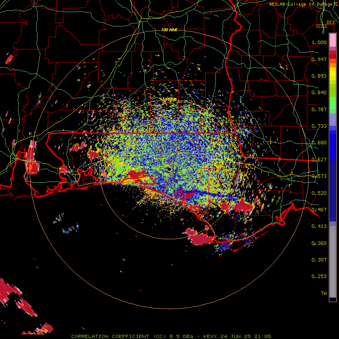Click the TH threshold label

coord(324,293)
